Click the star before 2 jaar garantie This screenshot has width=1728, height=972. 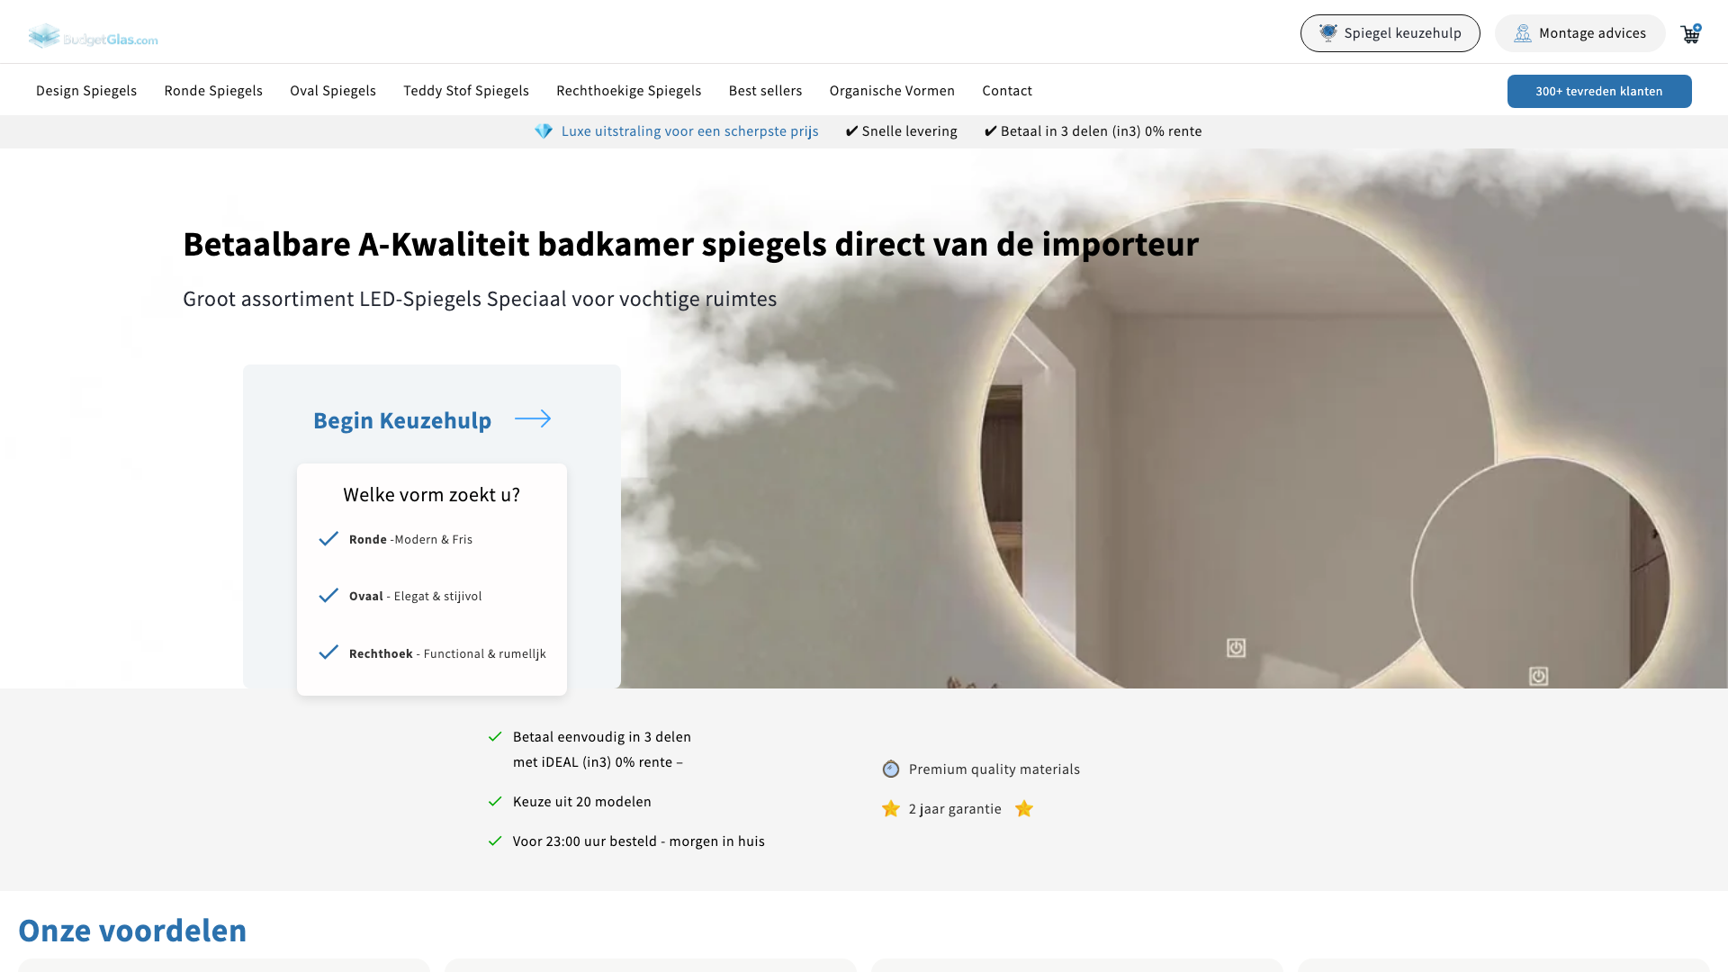890,808
